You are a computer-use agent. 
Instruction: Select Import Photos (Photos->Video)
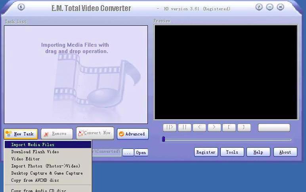(48, 166)
